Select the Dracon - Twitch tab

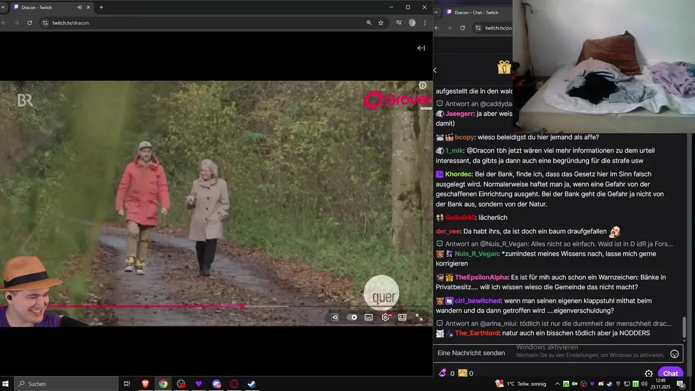[52, 8]
